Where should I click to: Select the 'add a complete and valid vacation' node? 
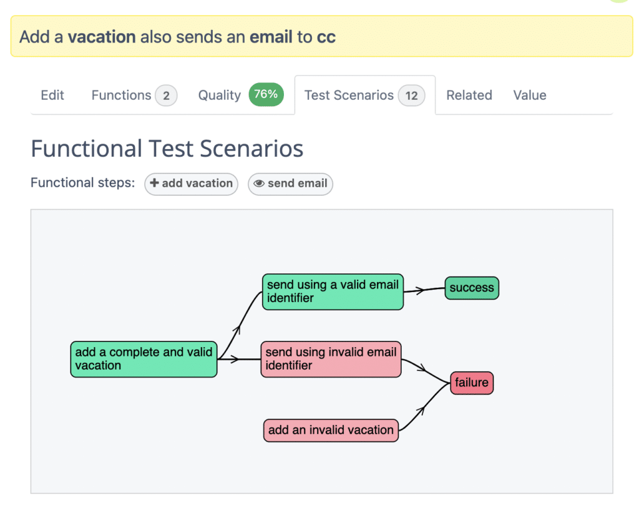144,359
